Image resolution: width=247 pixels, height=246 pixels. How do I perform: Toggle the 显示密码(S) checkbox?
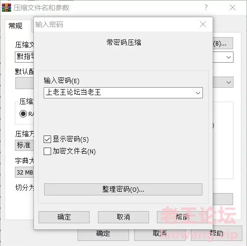point(47,139)
